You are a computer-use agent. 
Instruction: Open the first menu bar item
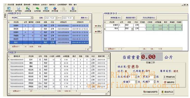pyautogui.click(x=11, y=5)
